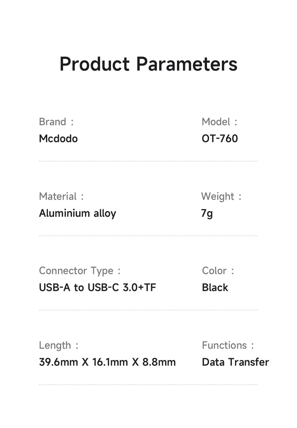The width and height of the screenshot is (297, 428).
Task: Click the dotted divider below Aluminium alloy
Action: click(x=148, y=236)
